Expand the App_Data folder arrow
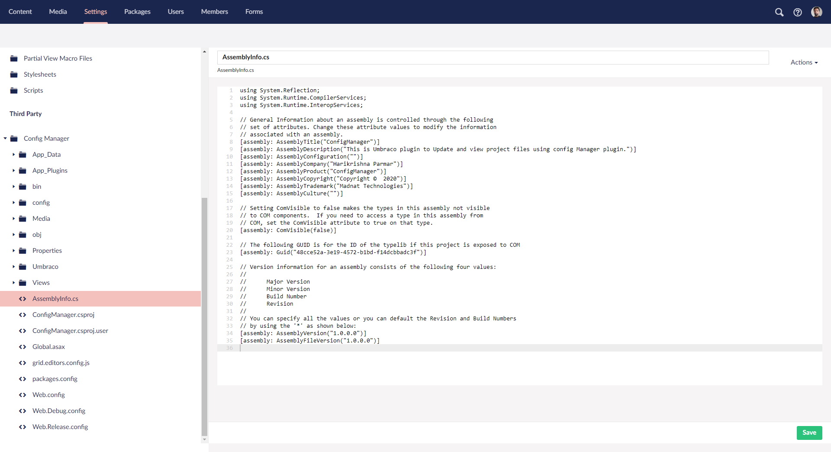The width and height of the screenshot is (831, 452). tap(13, 155)
